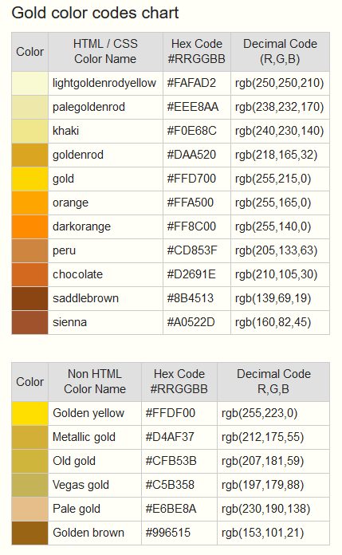342x555 pixels.
Task: Click the value rgb(255,215,0)
Action: 273,179
